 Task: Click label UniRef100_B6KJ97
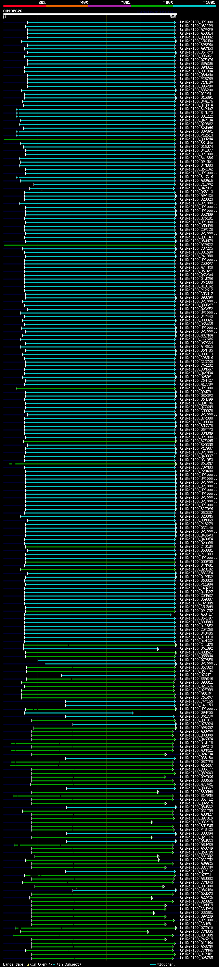pos(196,618)
